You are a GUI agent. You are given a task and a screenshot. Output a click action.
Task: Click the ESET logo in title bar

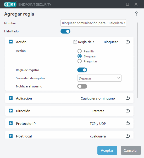pos(10,4)
